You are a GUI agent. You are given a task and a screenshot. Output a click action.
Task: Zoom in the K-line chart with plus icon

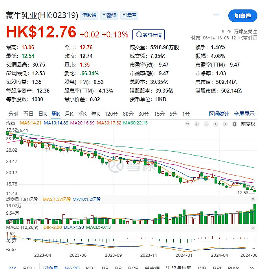point(197,124)
